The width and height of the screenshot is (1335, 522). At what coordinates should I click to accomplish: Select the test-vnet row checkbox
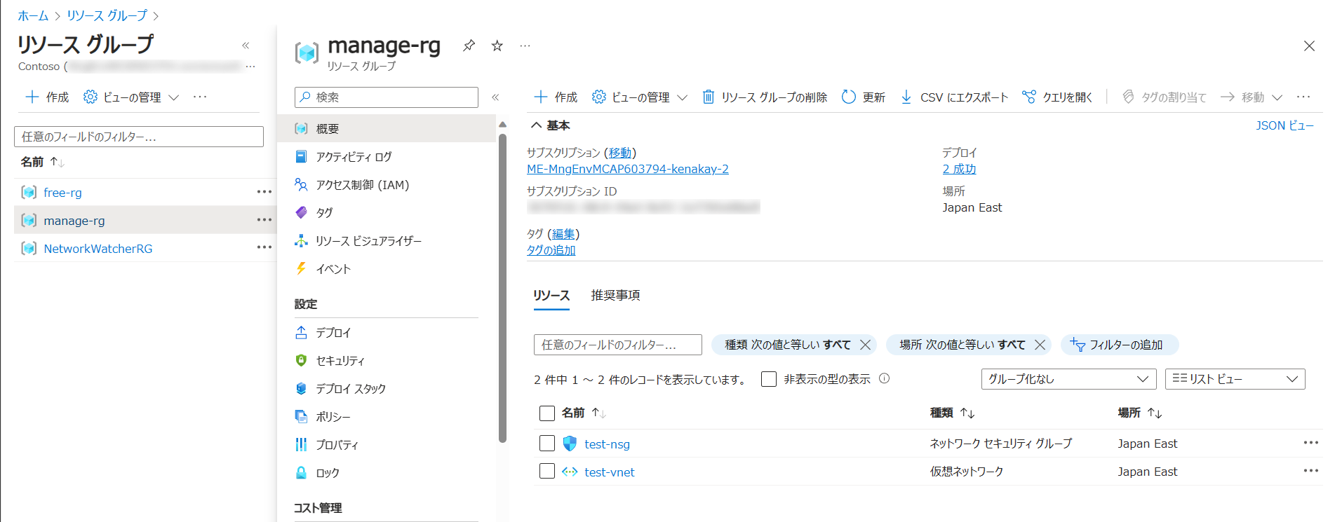click(547, 471)
